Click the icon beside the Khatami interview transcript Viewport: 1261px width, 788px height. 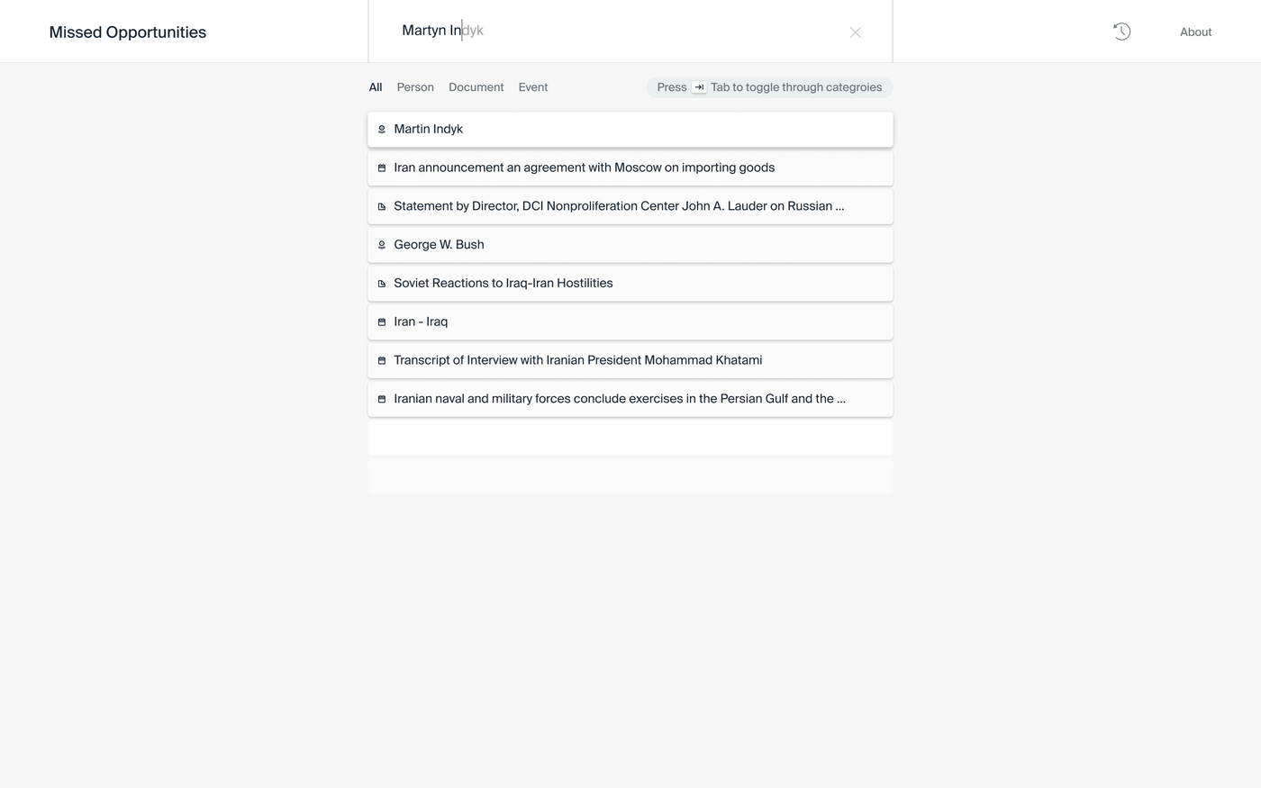coord(382,361)
